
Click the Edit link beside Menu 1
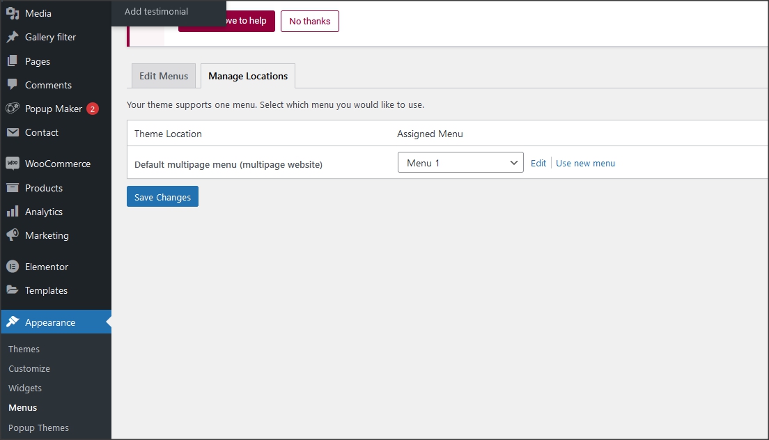click(538, 163)
